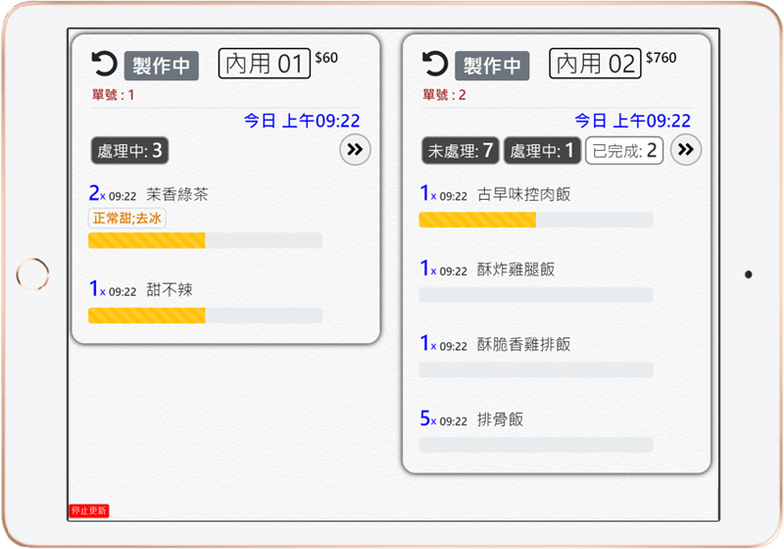Viewport: 784px width, 549px height.
Task: Click the 正常甜;去冰 option tag
Action: point(127,219)
